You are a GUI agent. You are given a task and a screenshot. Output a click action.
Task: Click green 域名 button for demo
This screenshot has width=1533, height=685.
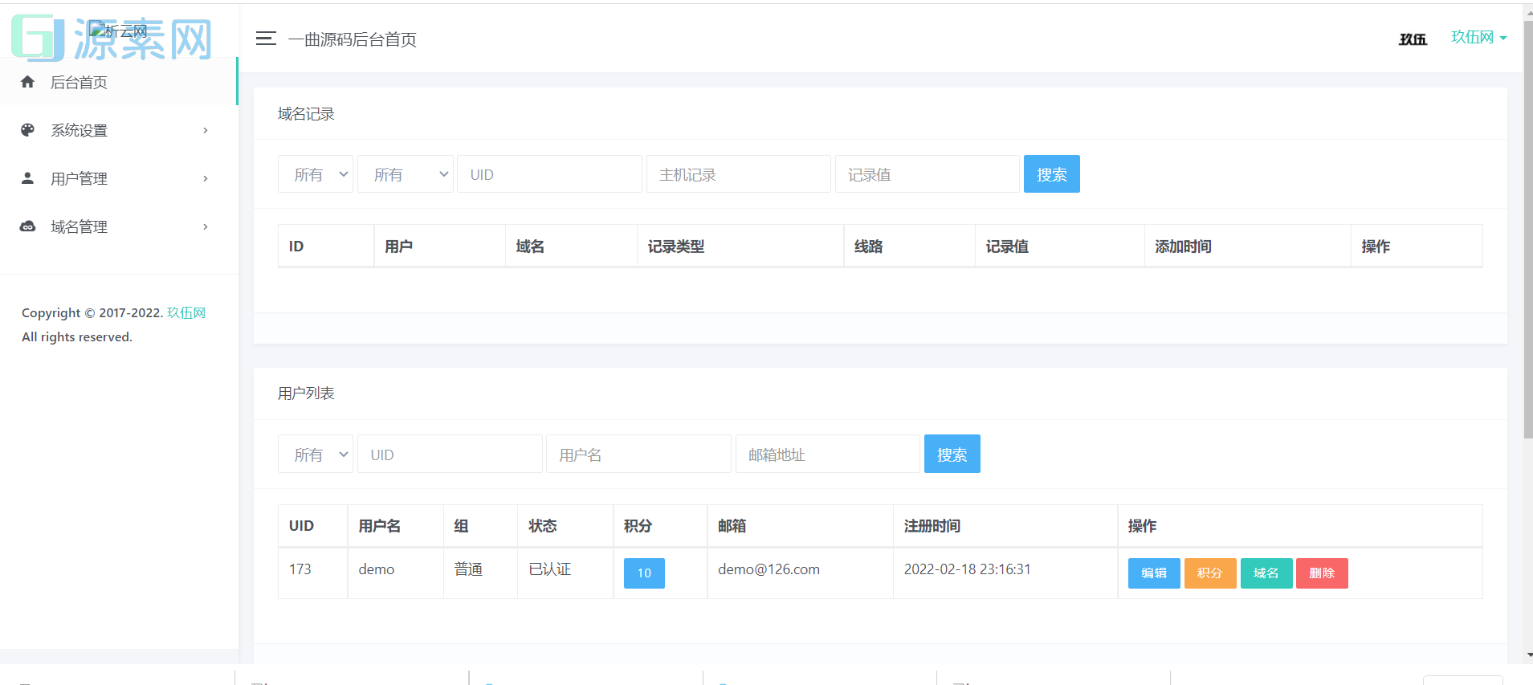[1266, 573]
